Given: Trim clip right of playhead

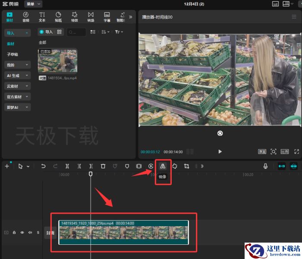Looking at the screenshot, I should pos(91,166).
